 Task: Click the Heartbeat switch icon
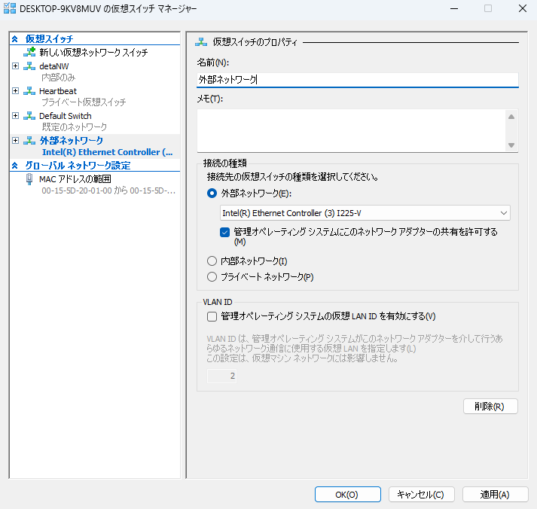click(x=29, y=91)
